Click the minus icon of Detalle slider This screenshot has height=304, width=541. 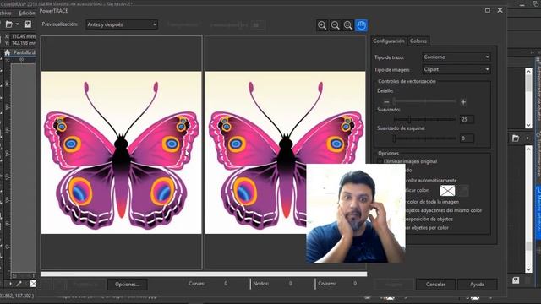(x=386, y=102)
